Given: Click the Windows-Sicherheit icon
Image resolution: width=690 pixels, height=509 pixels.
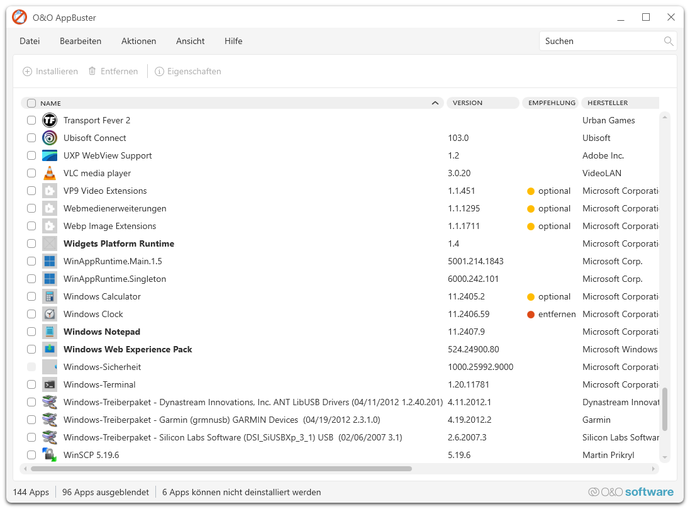Looking at the screenshot, I should [50, 367].
